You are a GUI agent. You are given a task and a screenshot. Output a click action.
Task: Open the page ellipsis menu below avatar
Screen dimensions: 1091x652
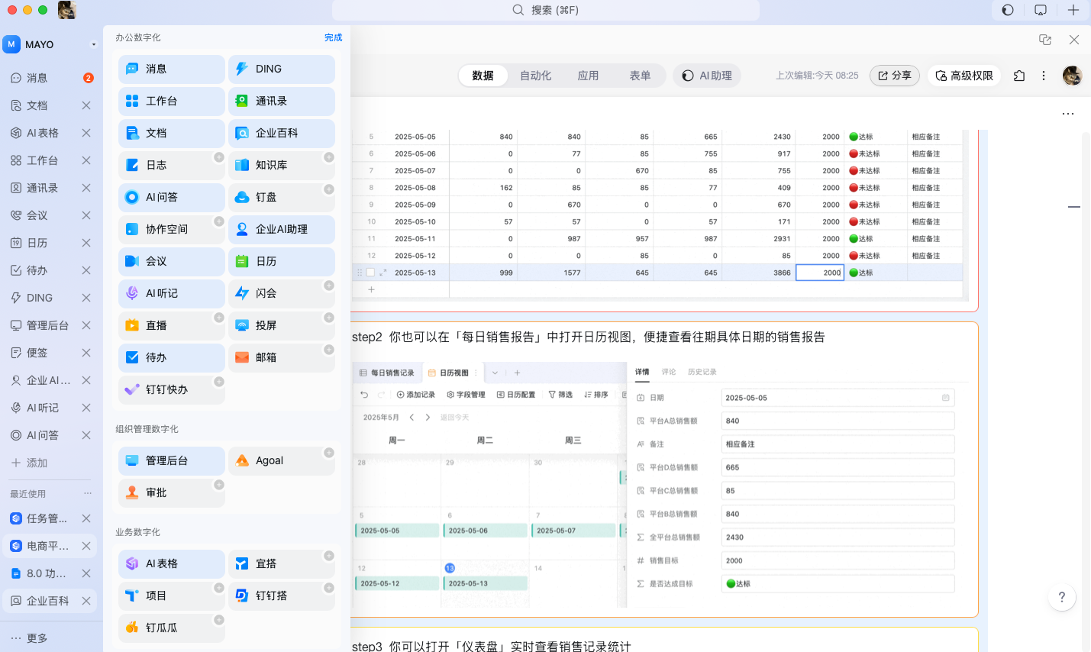(x=1068, y=114)
